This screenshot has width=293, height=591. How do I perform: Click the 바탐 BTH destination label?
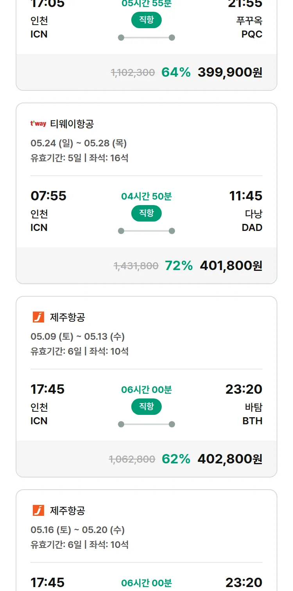pos(253,414)
